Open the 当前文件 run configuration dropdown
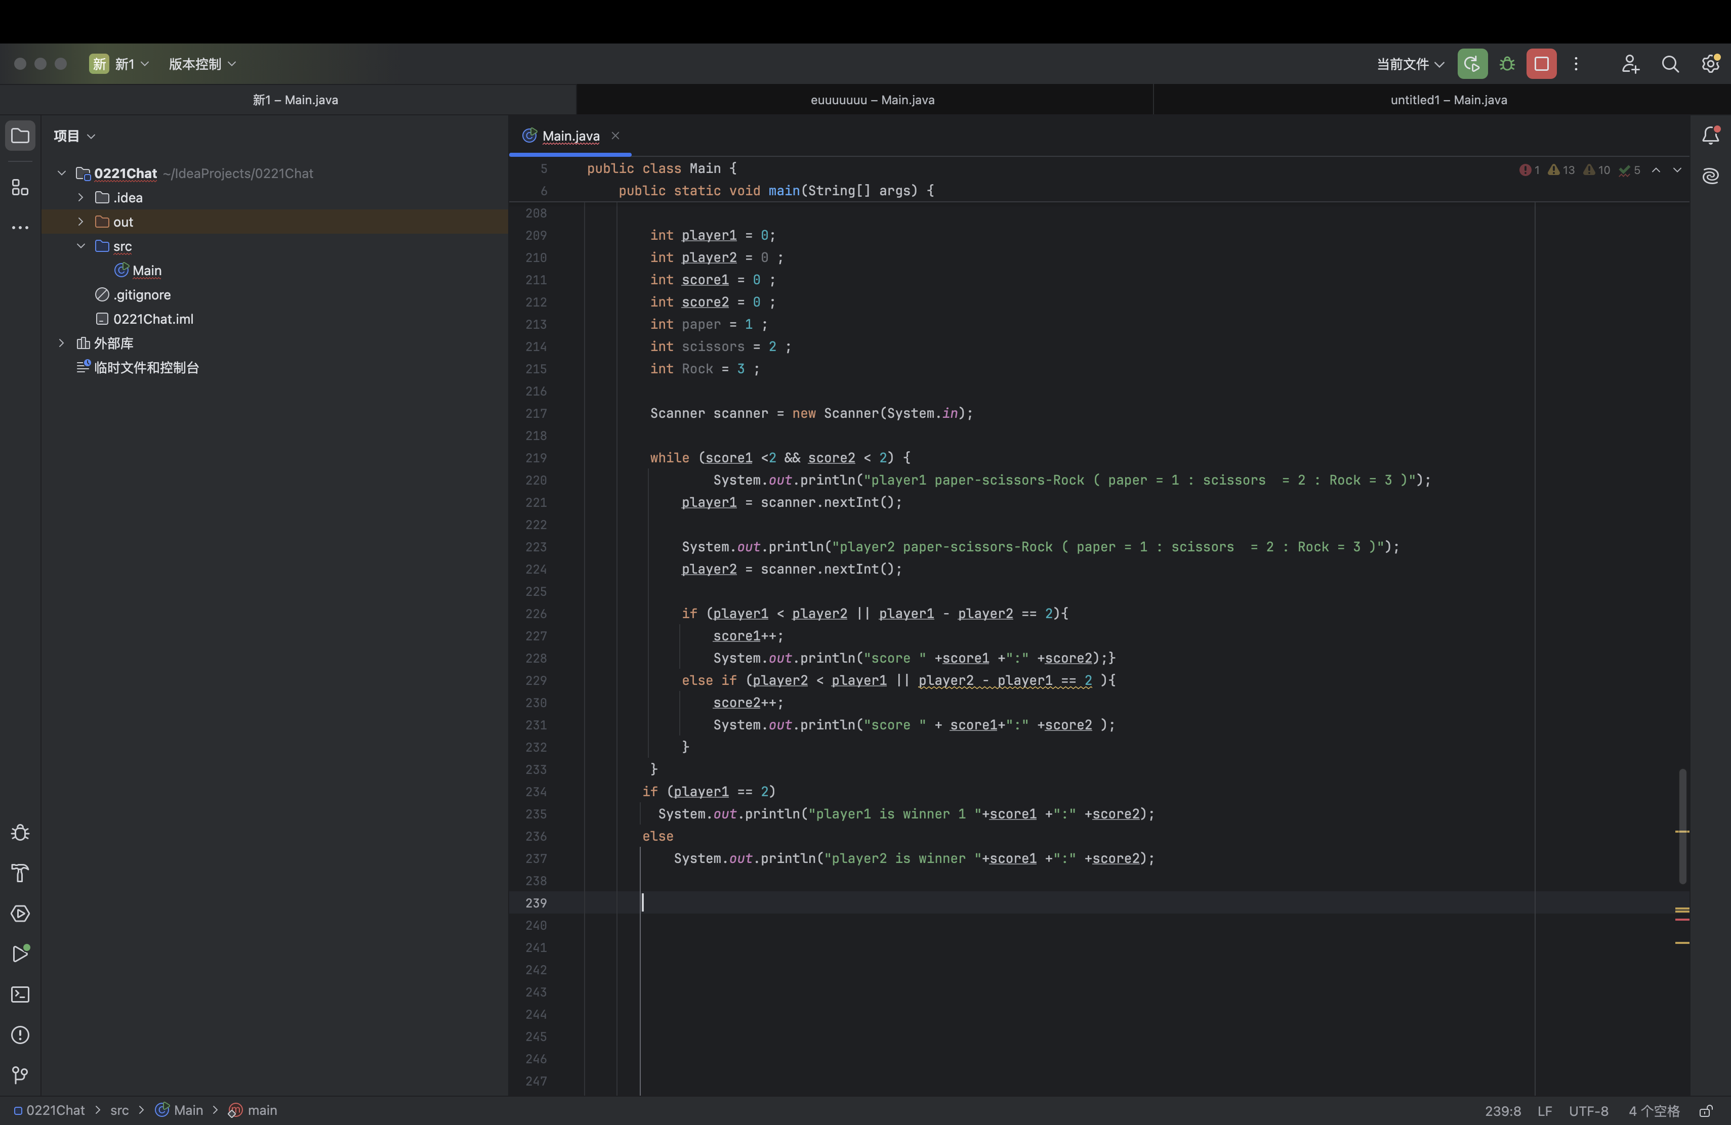The image size is (1731, 1125). 1410,64
